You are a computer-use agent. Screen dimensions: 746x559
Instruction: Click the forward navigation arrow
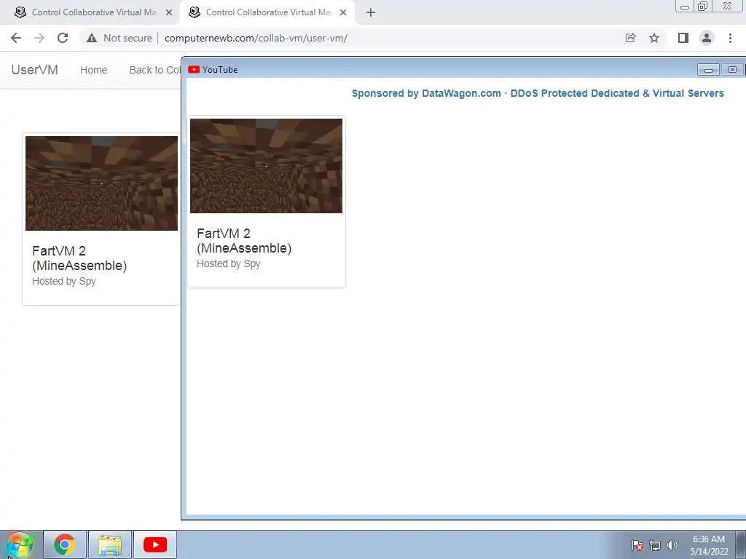(39, 38)
